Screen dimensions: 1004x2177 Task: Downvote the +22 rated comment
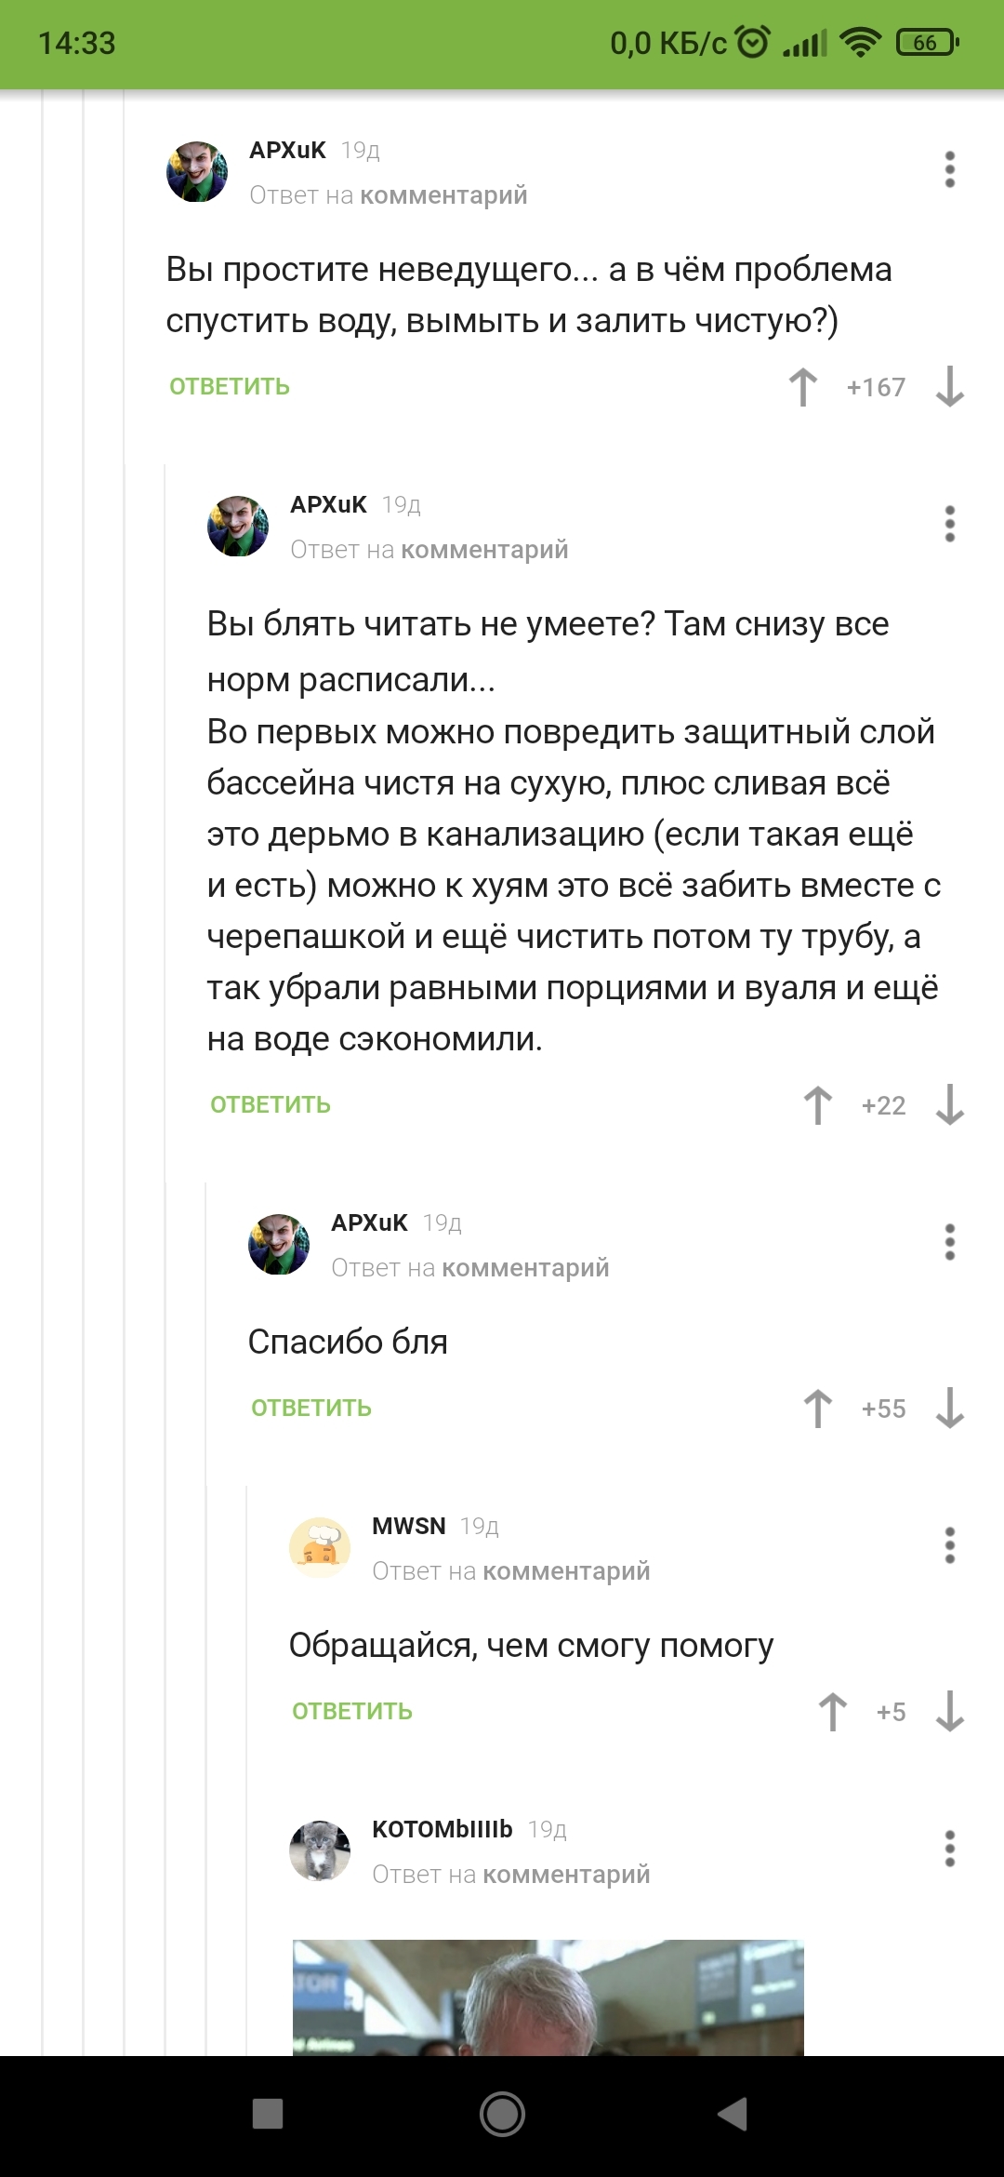[x=949, y=1105]
